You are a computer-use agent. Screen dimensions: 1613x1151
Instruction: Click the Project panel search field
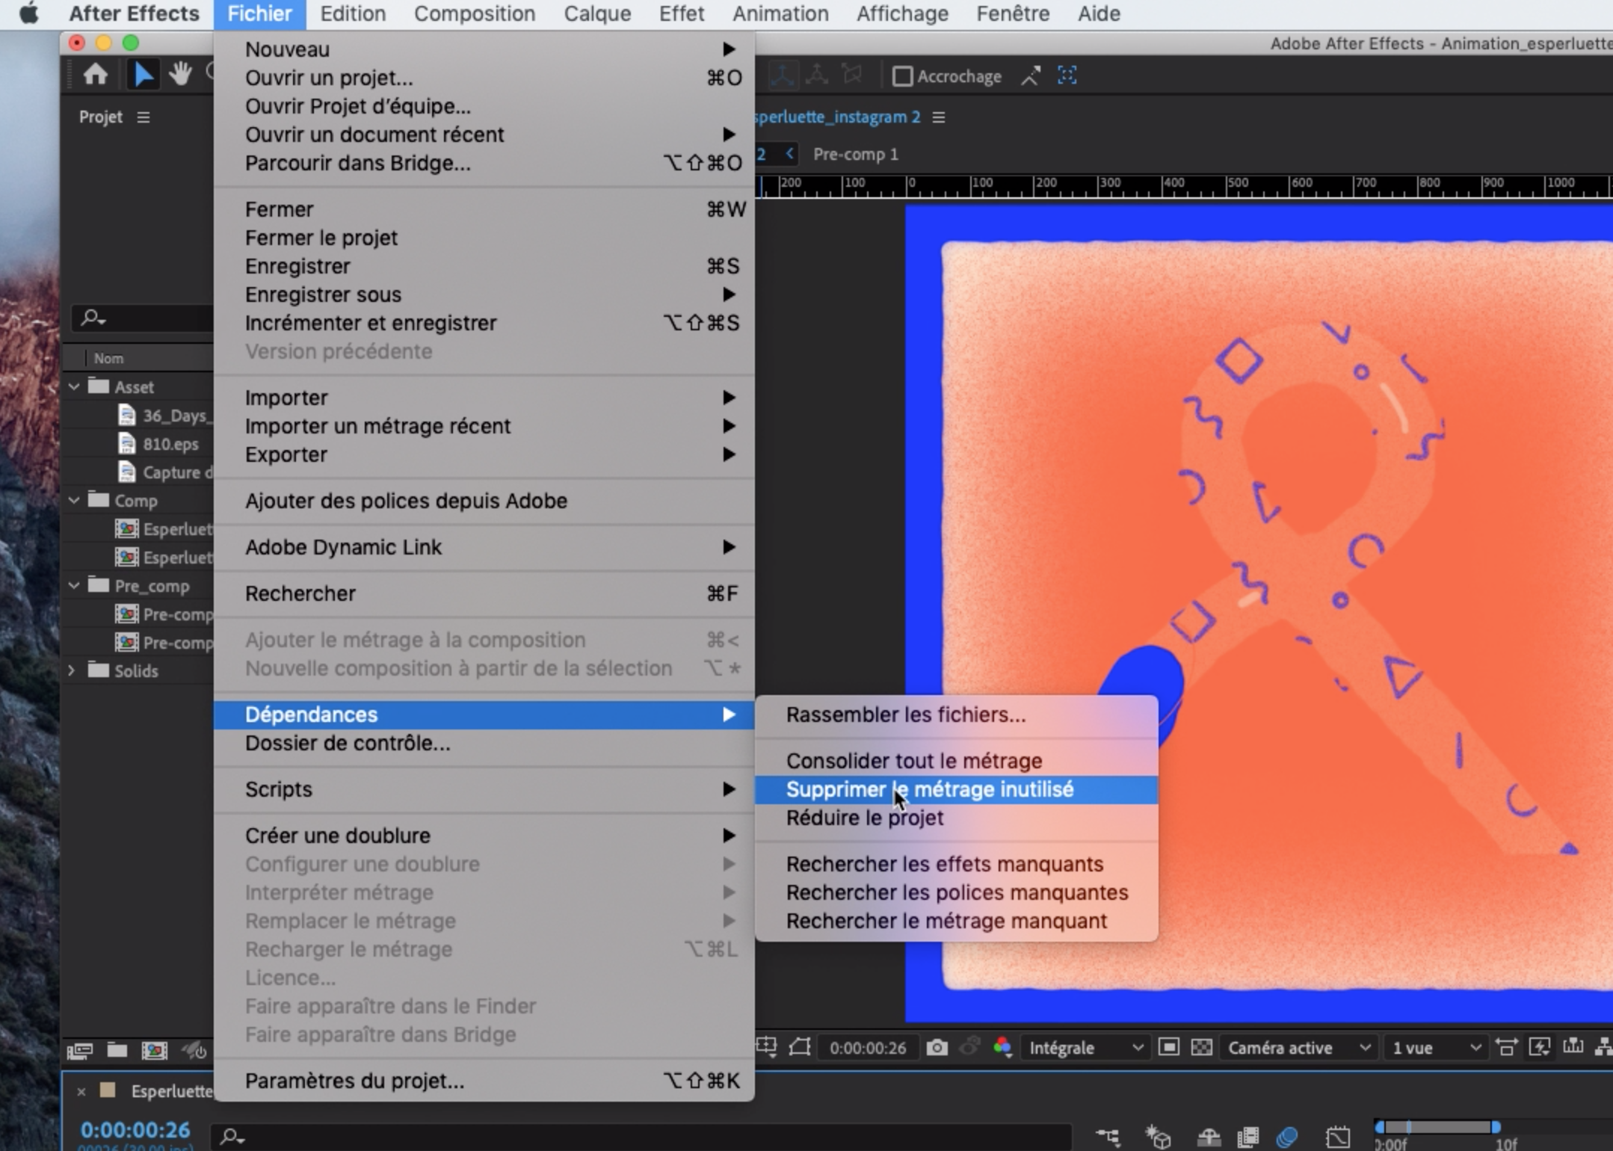(144, 318)
